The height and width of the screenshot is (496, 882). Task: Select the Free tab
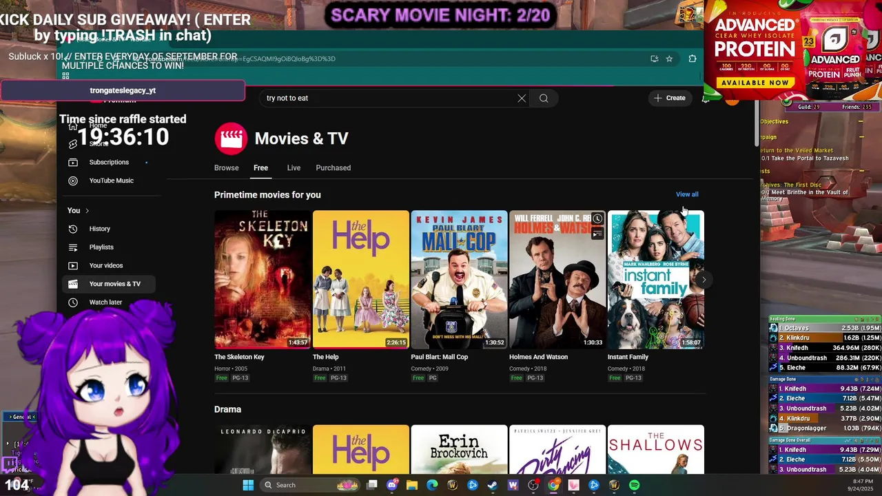click(260, 167)
